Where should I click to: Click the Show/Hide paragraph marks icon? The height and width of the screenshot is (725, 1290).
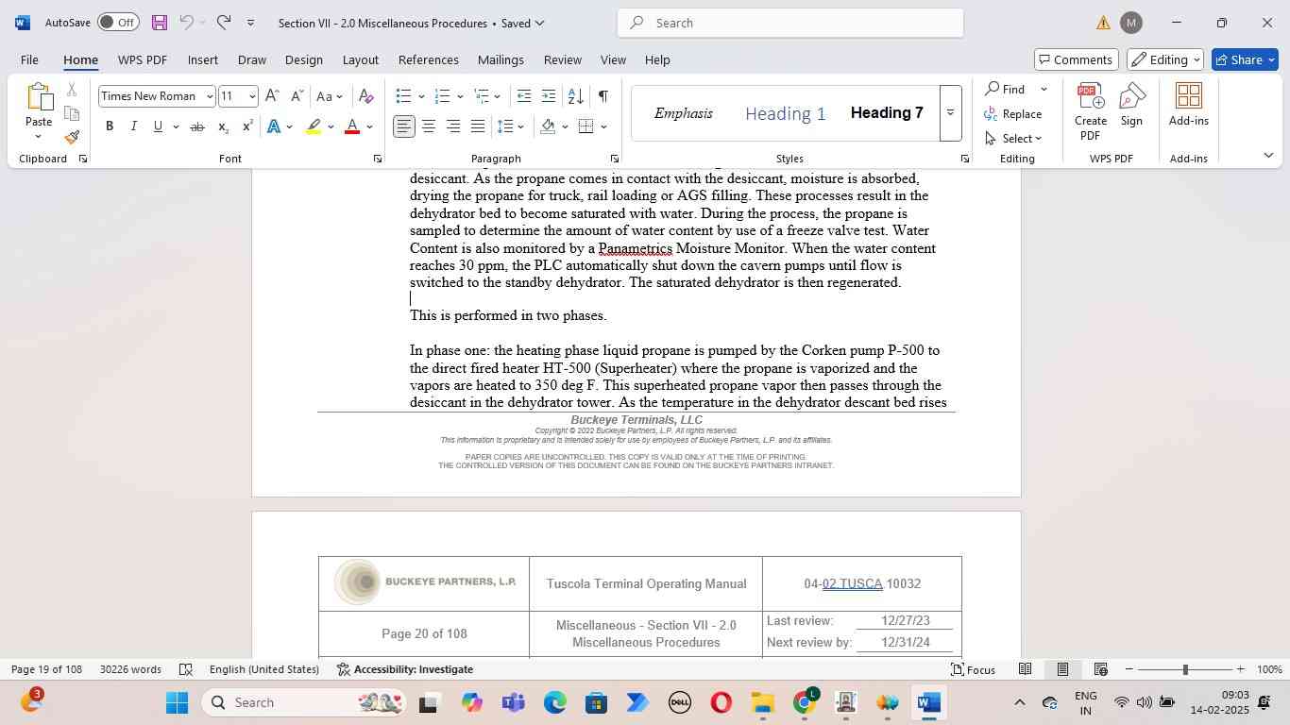pyautogui.click(x=603, y=96)
